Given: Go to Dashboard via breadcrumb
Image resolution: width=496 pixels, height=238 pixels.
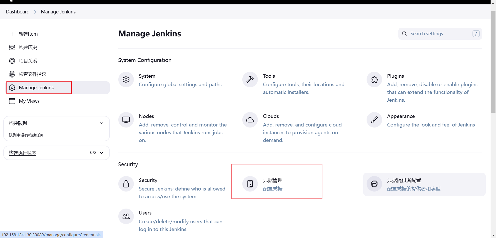Looking at the screenshot, I should (18, 12).
